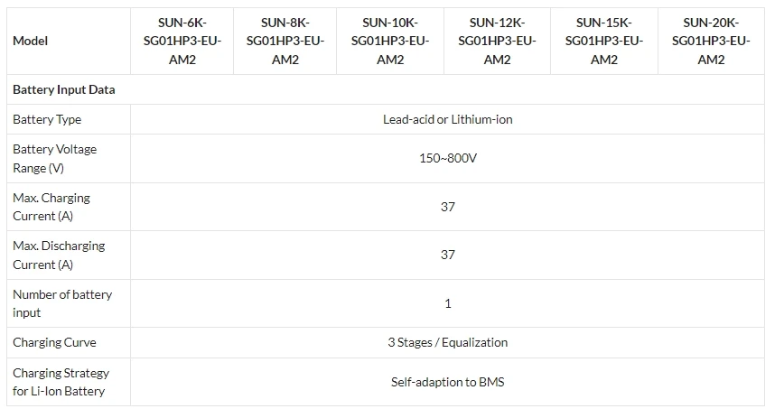The width and height of the screenshot is (775, 418).
Task: Click the Max. Charging Current label
Action: tap(51, 207)
